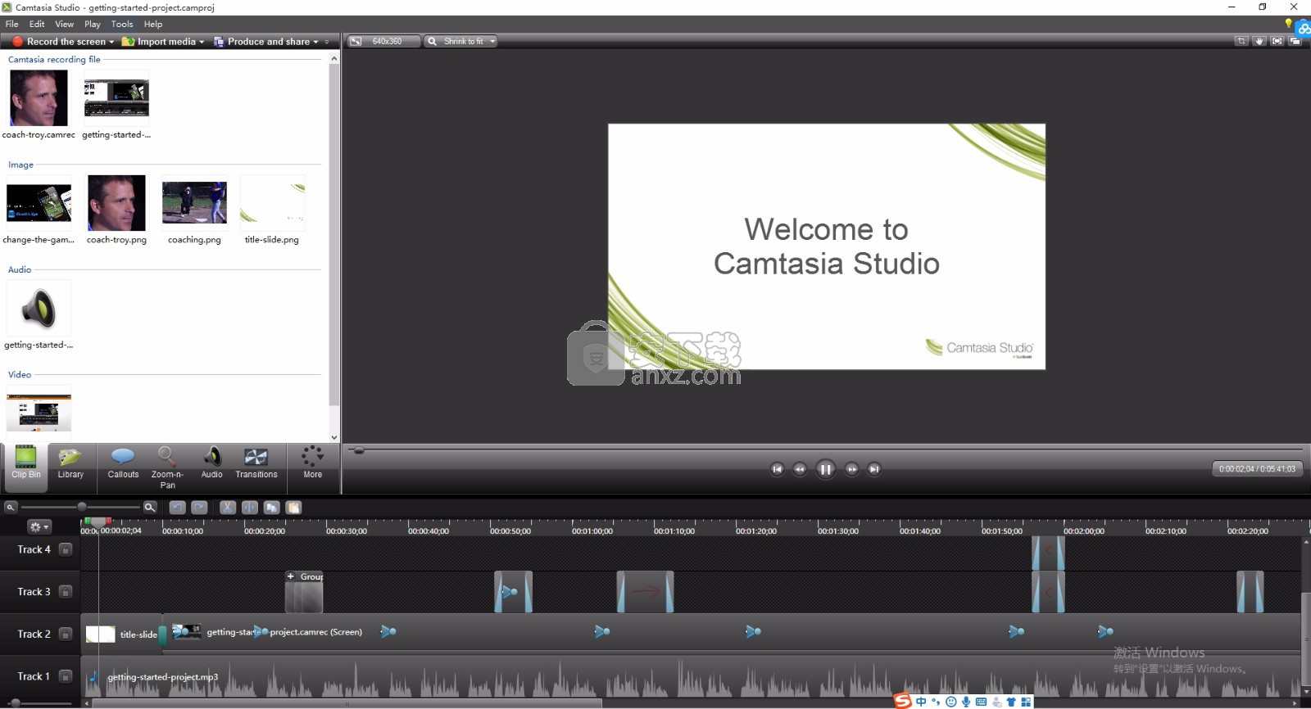Click the preview playback scrubber handle
The height and width of the screenshot is (709, 1311).
pos(358,449)
